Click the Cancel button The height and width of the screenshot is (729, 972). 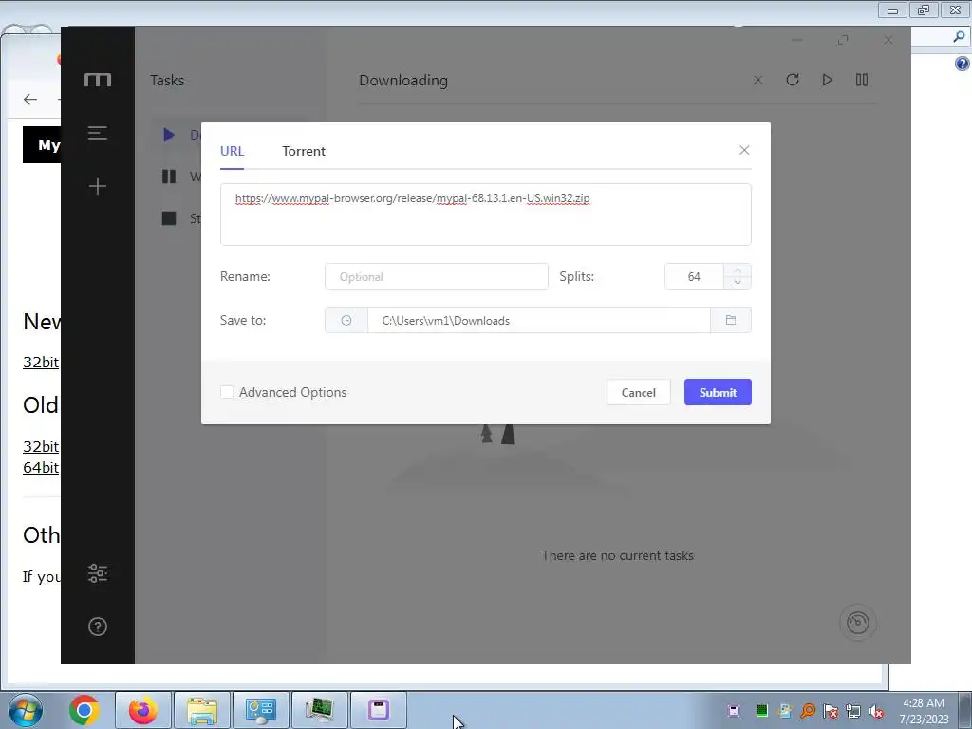639,392
